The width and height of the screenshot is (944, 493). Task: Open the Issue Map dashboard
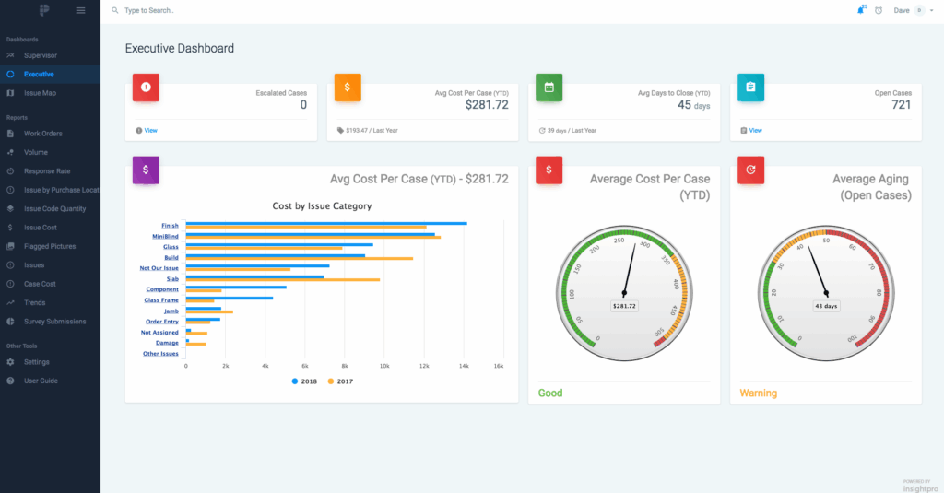(41, 93)
